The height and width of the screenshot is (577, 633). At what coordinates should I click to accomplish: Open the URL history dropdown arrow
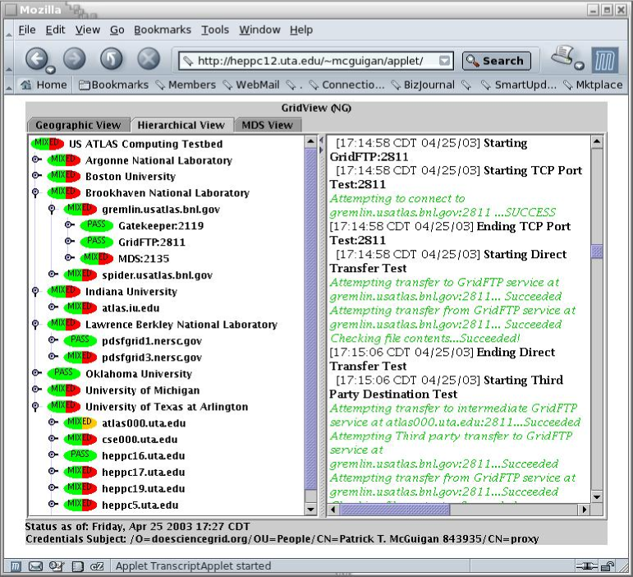pyautogui.click(x=444, y=61)
